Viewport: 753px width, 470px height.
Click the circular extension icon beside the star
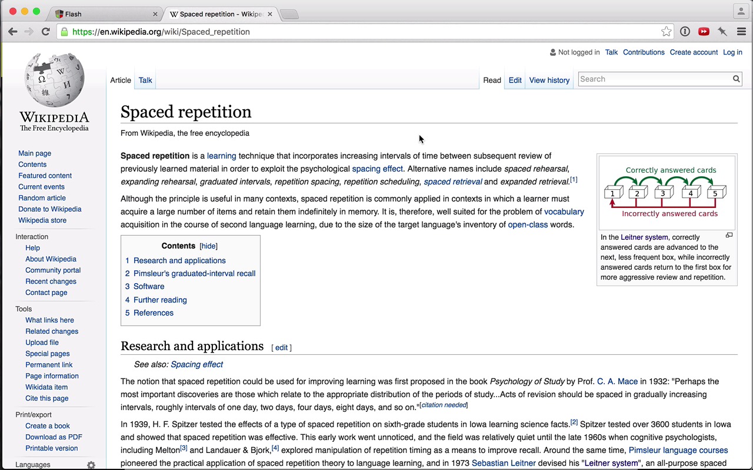pyautogui.click(x=685, y=32)
